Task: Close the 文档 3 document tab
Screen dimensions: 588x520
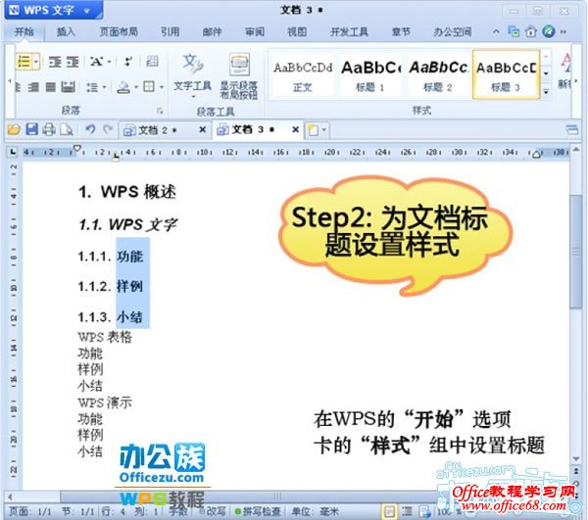Action: coord(296,129)
